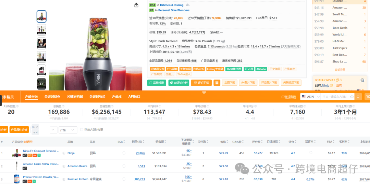Copy brand Ninja with copy icon

tap(332, 85)
